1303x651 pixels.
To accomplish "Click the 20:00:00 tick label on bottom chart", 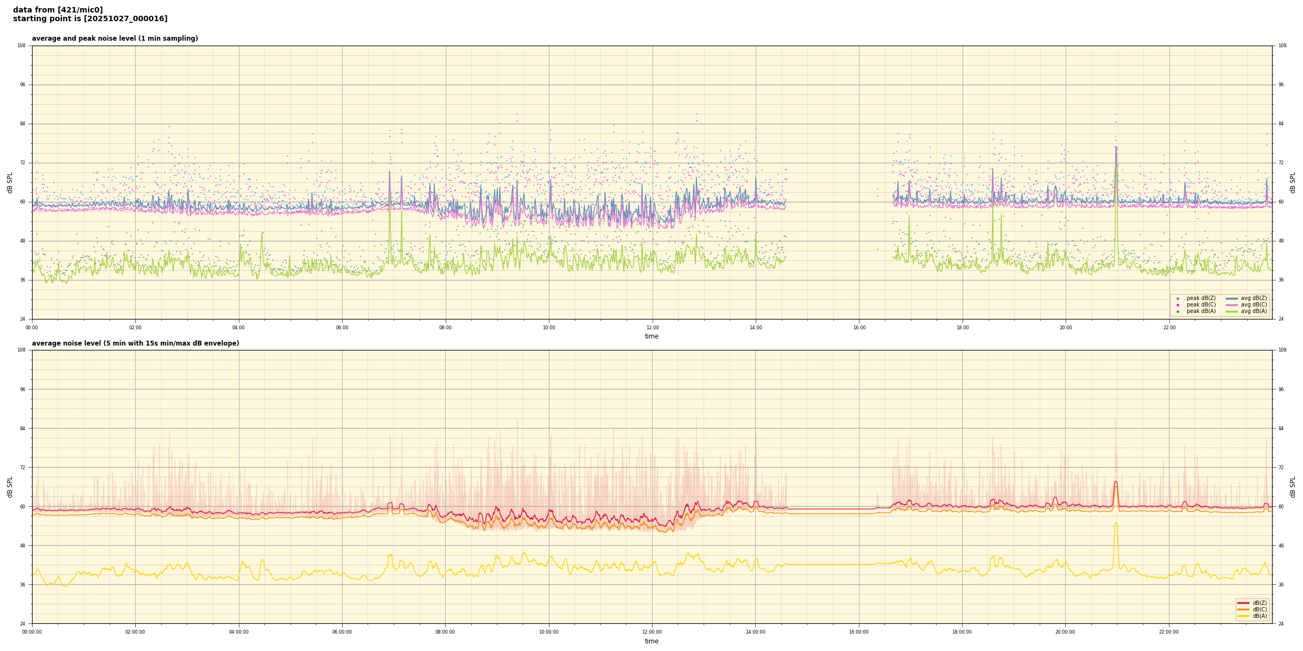I will click(1065, 632).
